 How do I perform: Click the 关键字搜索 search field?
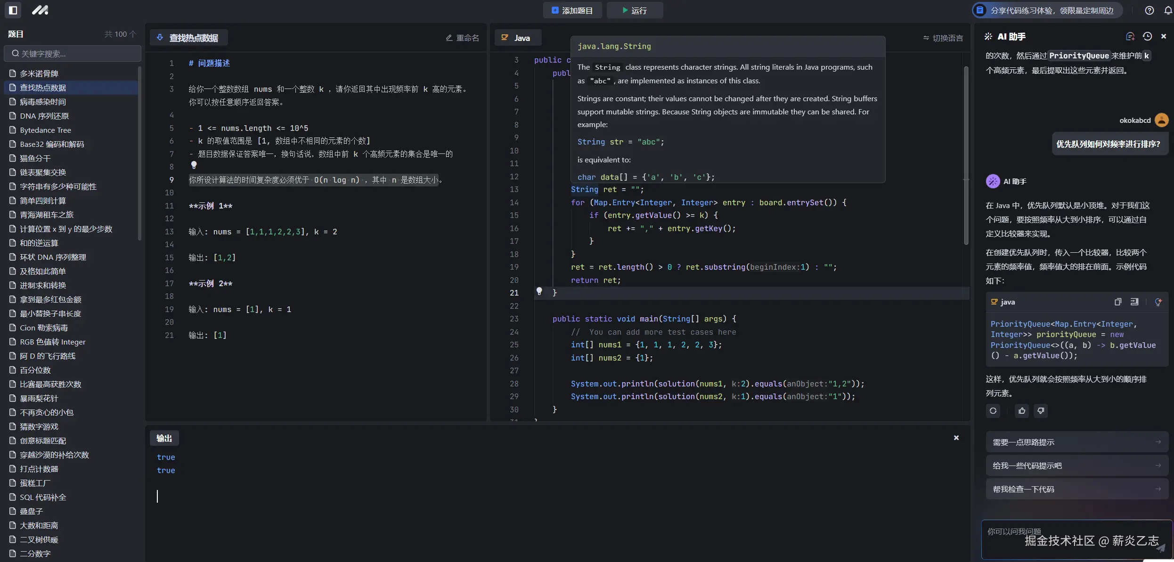[73, 54]
